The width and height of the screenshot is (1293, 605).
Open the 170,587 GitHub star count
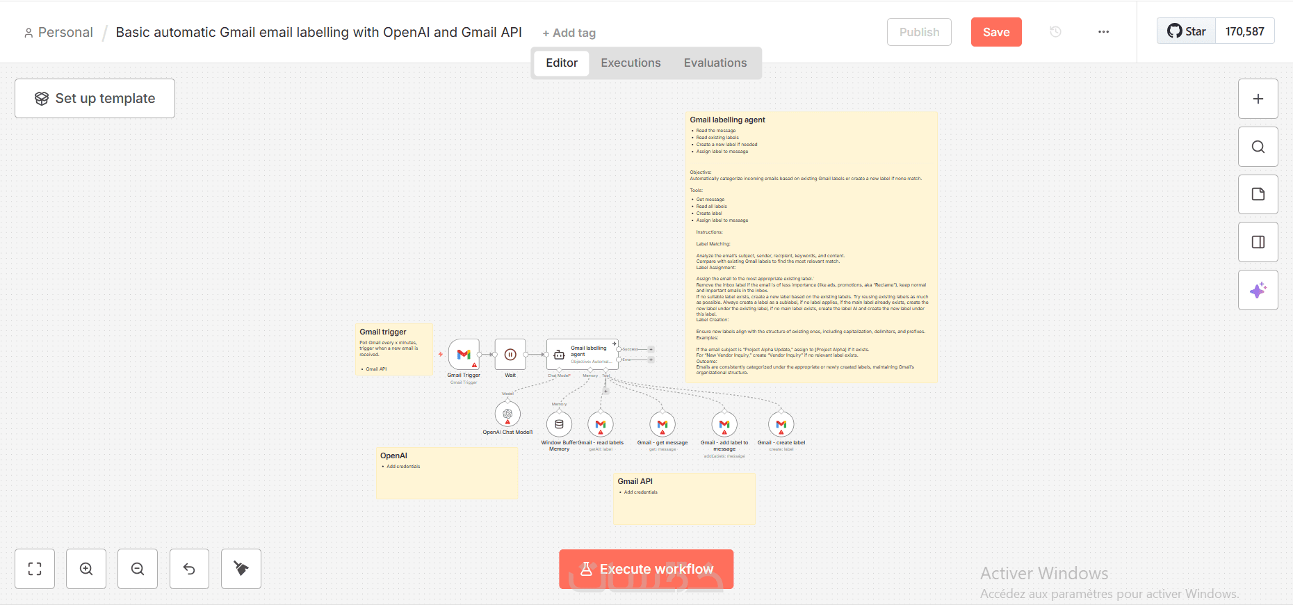point(1244,31)
